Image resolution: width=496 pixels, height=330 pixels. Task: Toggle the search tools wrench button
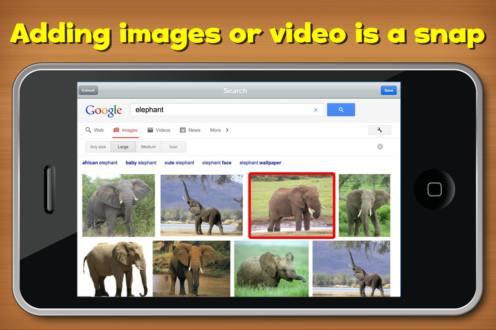tap(380, 130)
